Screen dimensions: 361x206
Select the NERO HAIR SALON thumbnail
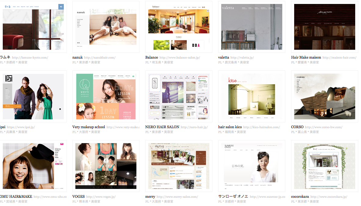pyautogui.click(x=179, y=96)
